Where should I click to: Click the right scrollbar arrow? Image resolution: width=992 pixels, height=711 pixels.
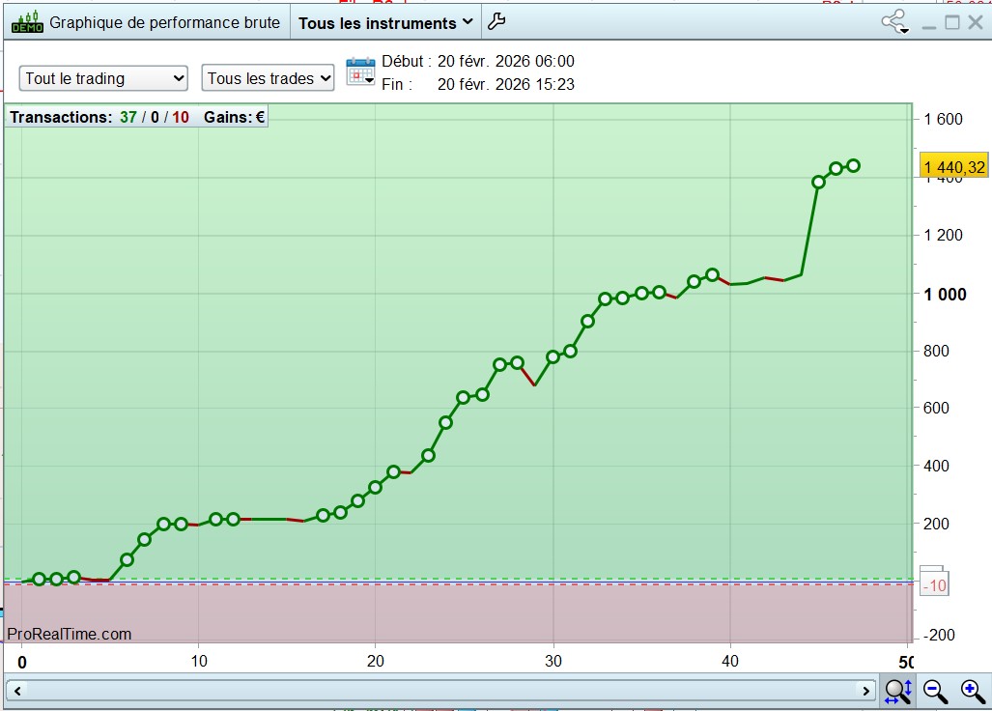point(866,691)
